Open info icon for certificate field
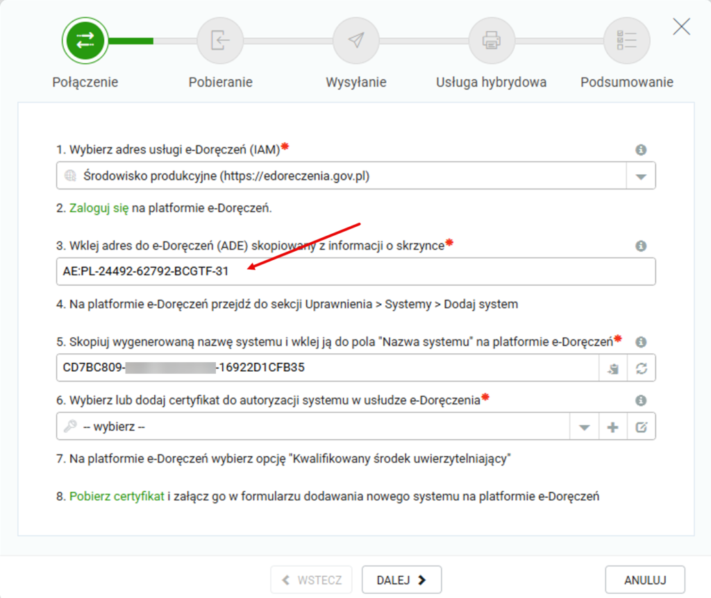Screen dimensions: 711x598 point(641,400)
